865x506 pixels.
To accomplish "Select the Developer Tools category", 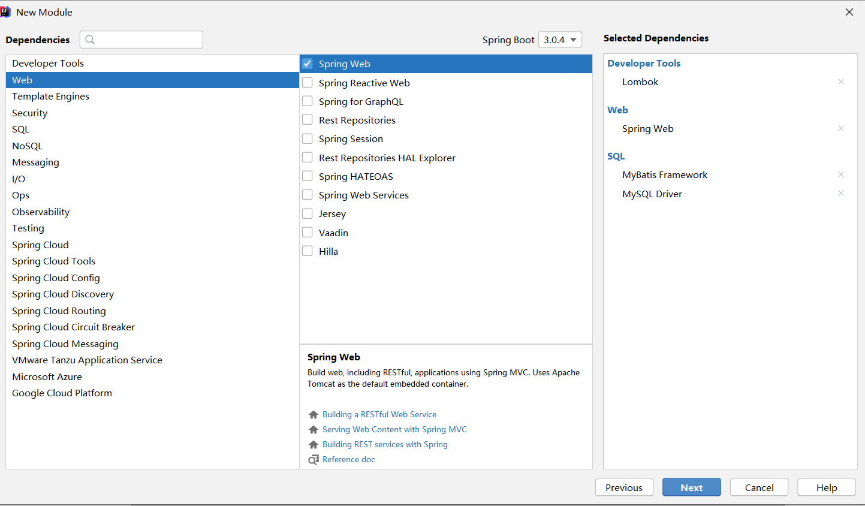I will coord(48,64).
